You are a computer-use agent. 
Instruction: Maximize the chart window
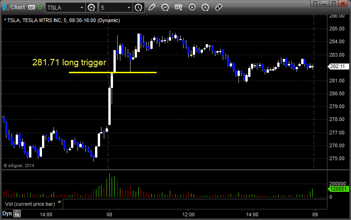pos(334,3)
